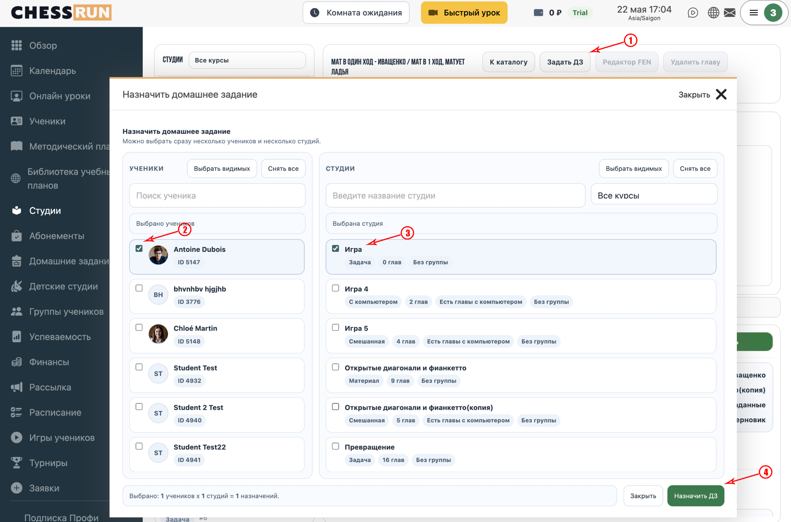Open the hamburger menu next to avatar
791x522 pixels.
pos(754,13)
